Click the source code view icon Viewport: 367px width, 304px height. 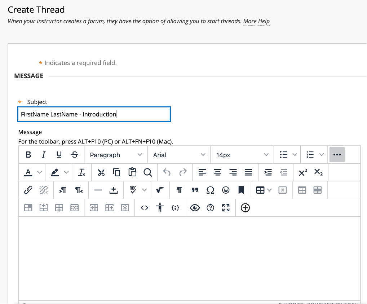[145, 208]
